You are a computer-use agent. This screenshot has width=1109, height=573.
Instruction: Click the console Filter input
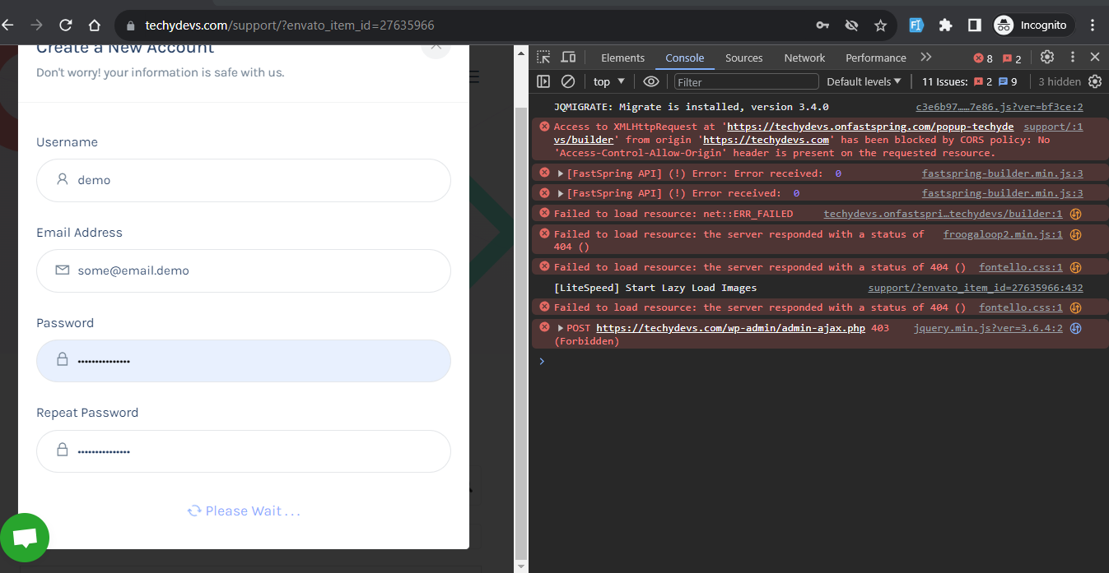point(747,81)
